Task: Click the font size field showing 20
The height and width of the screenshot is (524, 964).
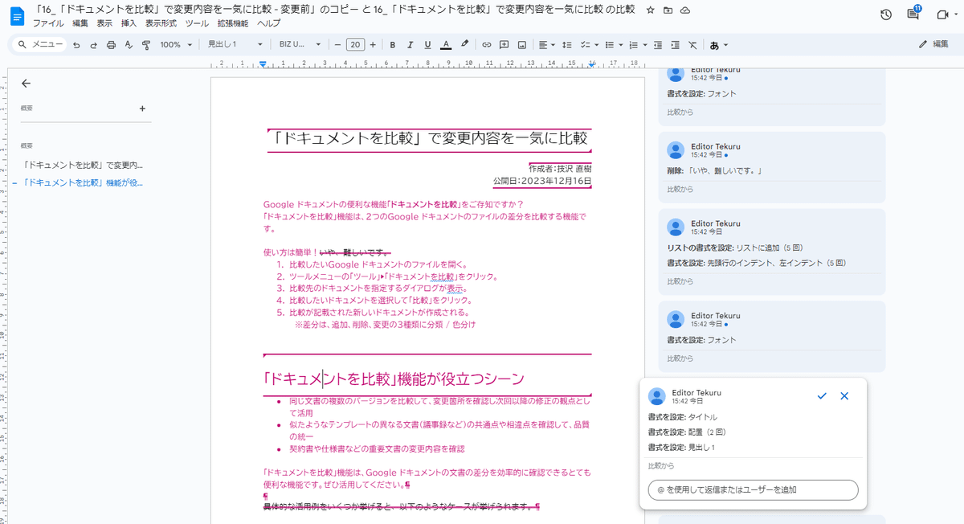Action: (356, 45)
